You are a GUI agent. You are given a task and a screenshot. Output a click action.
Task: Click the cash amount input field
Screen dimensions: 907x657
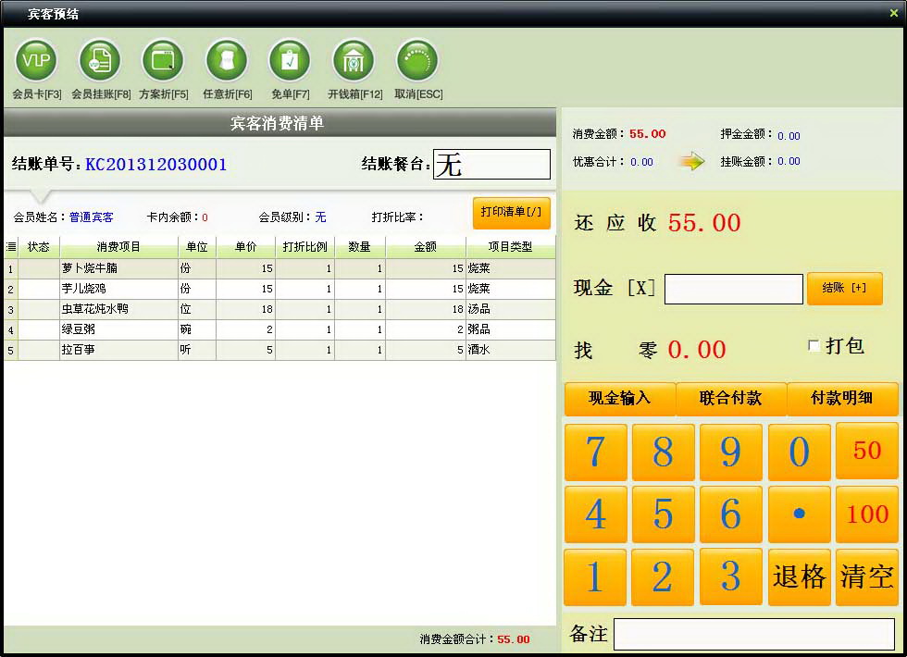[733, 290]
